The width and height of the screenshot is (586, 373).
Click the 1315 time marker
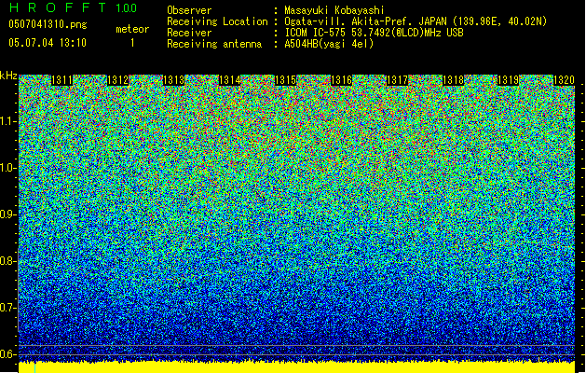[x=285, y=80]
